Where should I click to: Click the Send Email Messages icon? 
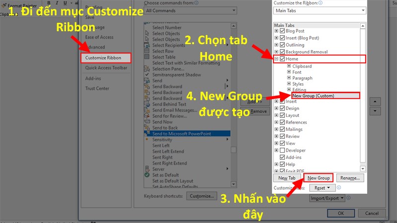[x=147, y=110]
